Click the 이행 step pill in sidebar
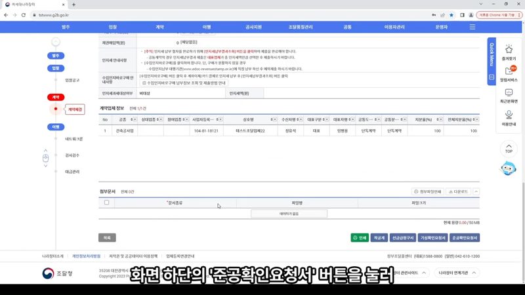The height and width of the screenshot is (295, 525). [x=56, y=127]
